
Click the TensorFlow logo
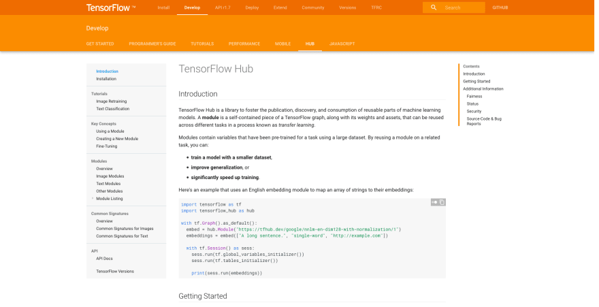pos(111,7)
